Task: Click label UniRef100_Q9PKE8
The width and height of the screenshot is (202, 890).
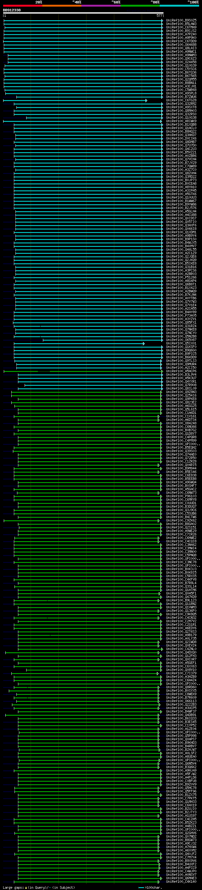Action: (x=181, y=399)
